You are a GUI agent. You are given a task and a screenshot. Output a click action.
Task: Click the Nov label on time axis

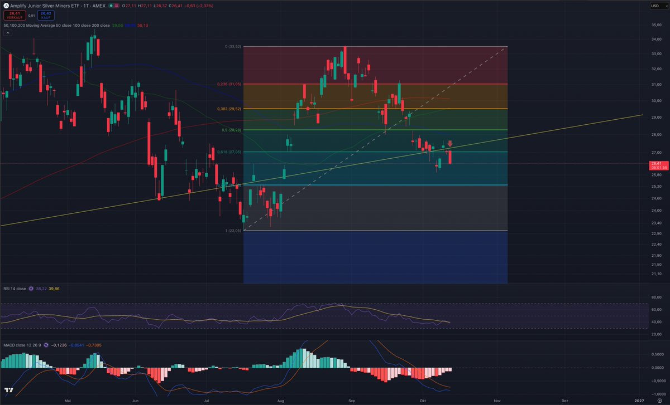pos(496,400)
